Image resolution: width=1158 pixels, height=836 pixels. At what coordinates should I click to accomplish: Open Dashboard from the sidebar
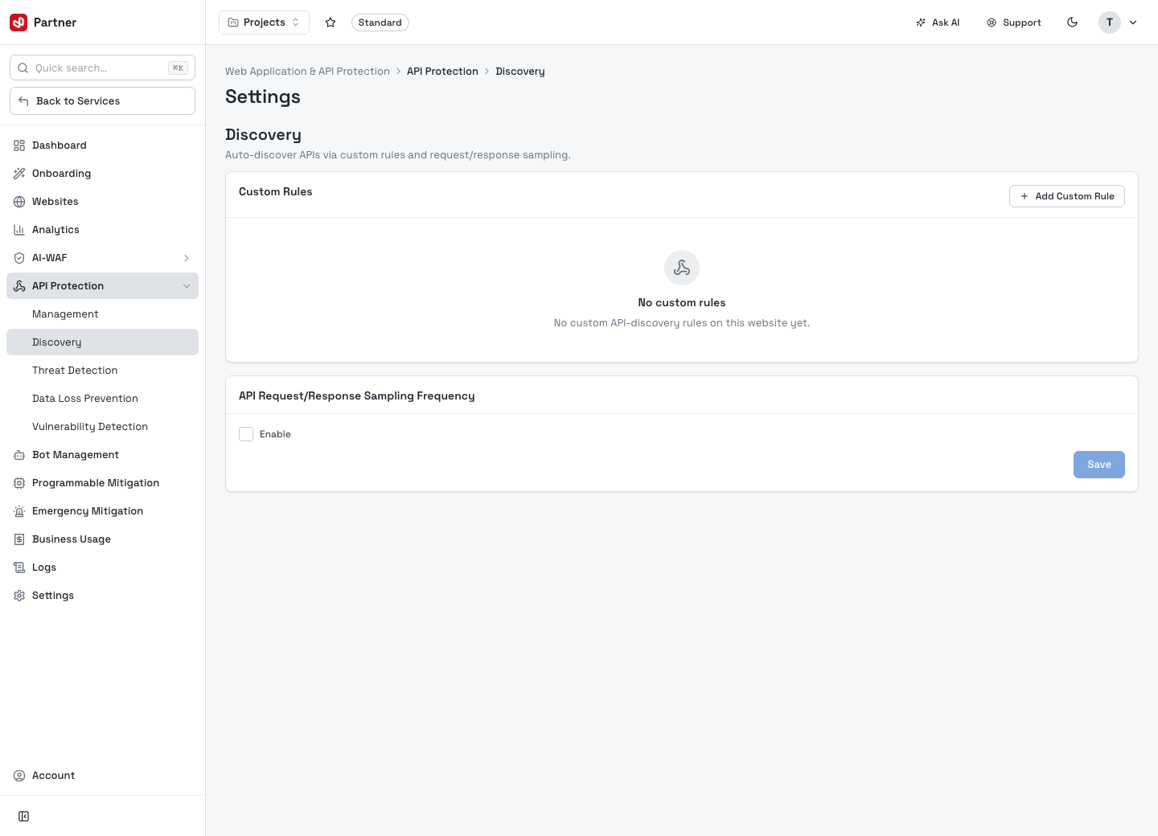click(x=102, y=145)
